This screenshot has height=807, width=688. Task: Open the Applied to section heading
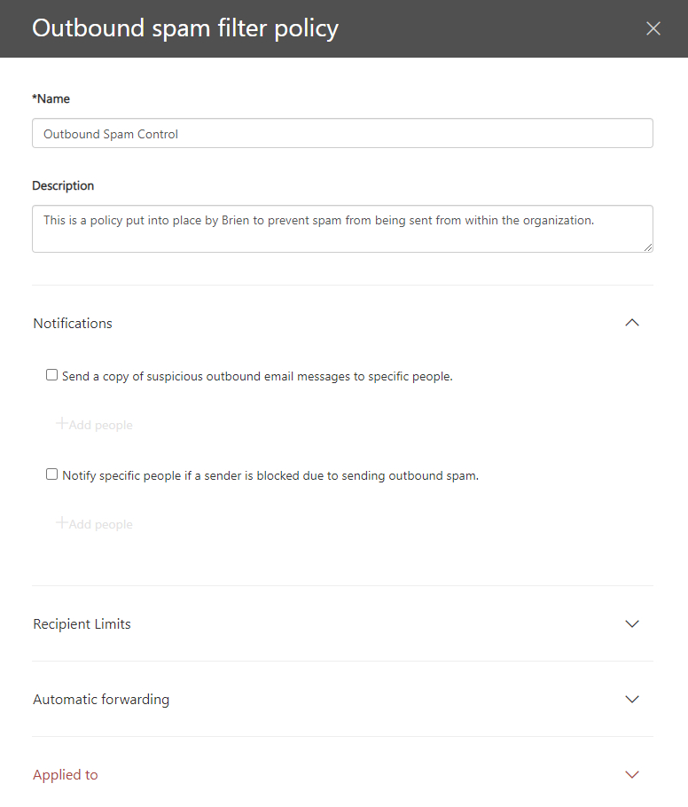[66, 774]
